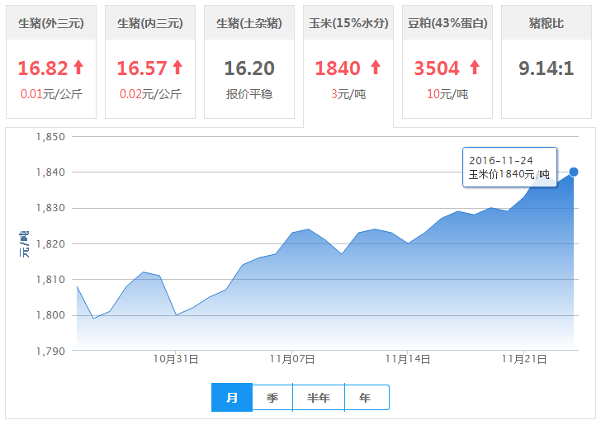601x425 pixels.
Task: Open the 生猪(内三元) price card
Action: pos(150,62)
